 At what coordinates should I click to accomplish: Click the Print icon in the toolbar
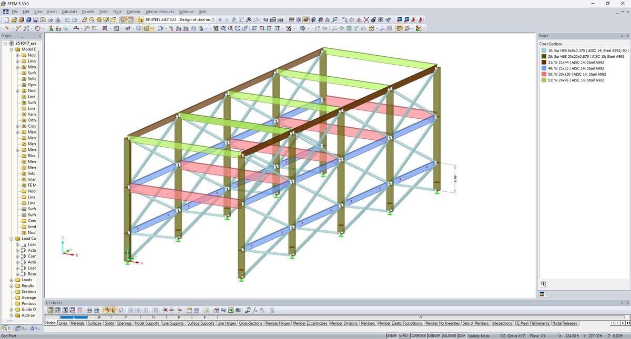(50, 20)
